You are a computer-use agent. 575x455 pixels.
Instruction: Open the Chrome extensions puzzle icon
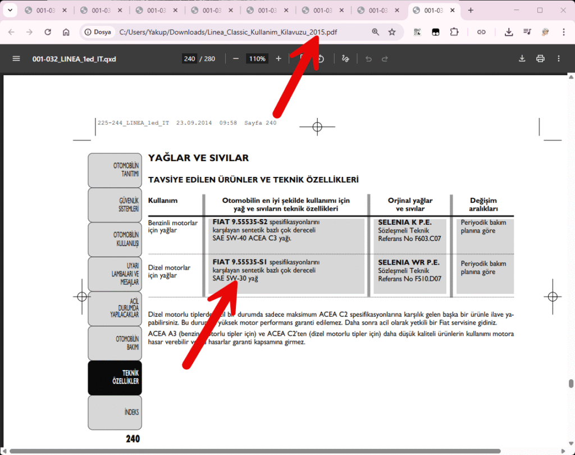pos(454,33)
